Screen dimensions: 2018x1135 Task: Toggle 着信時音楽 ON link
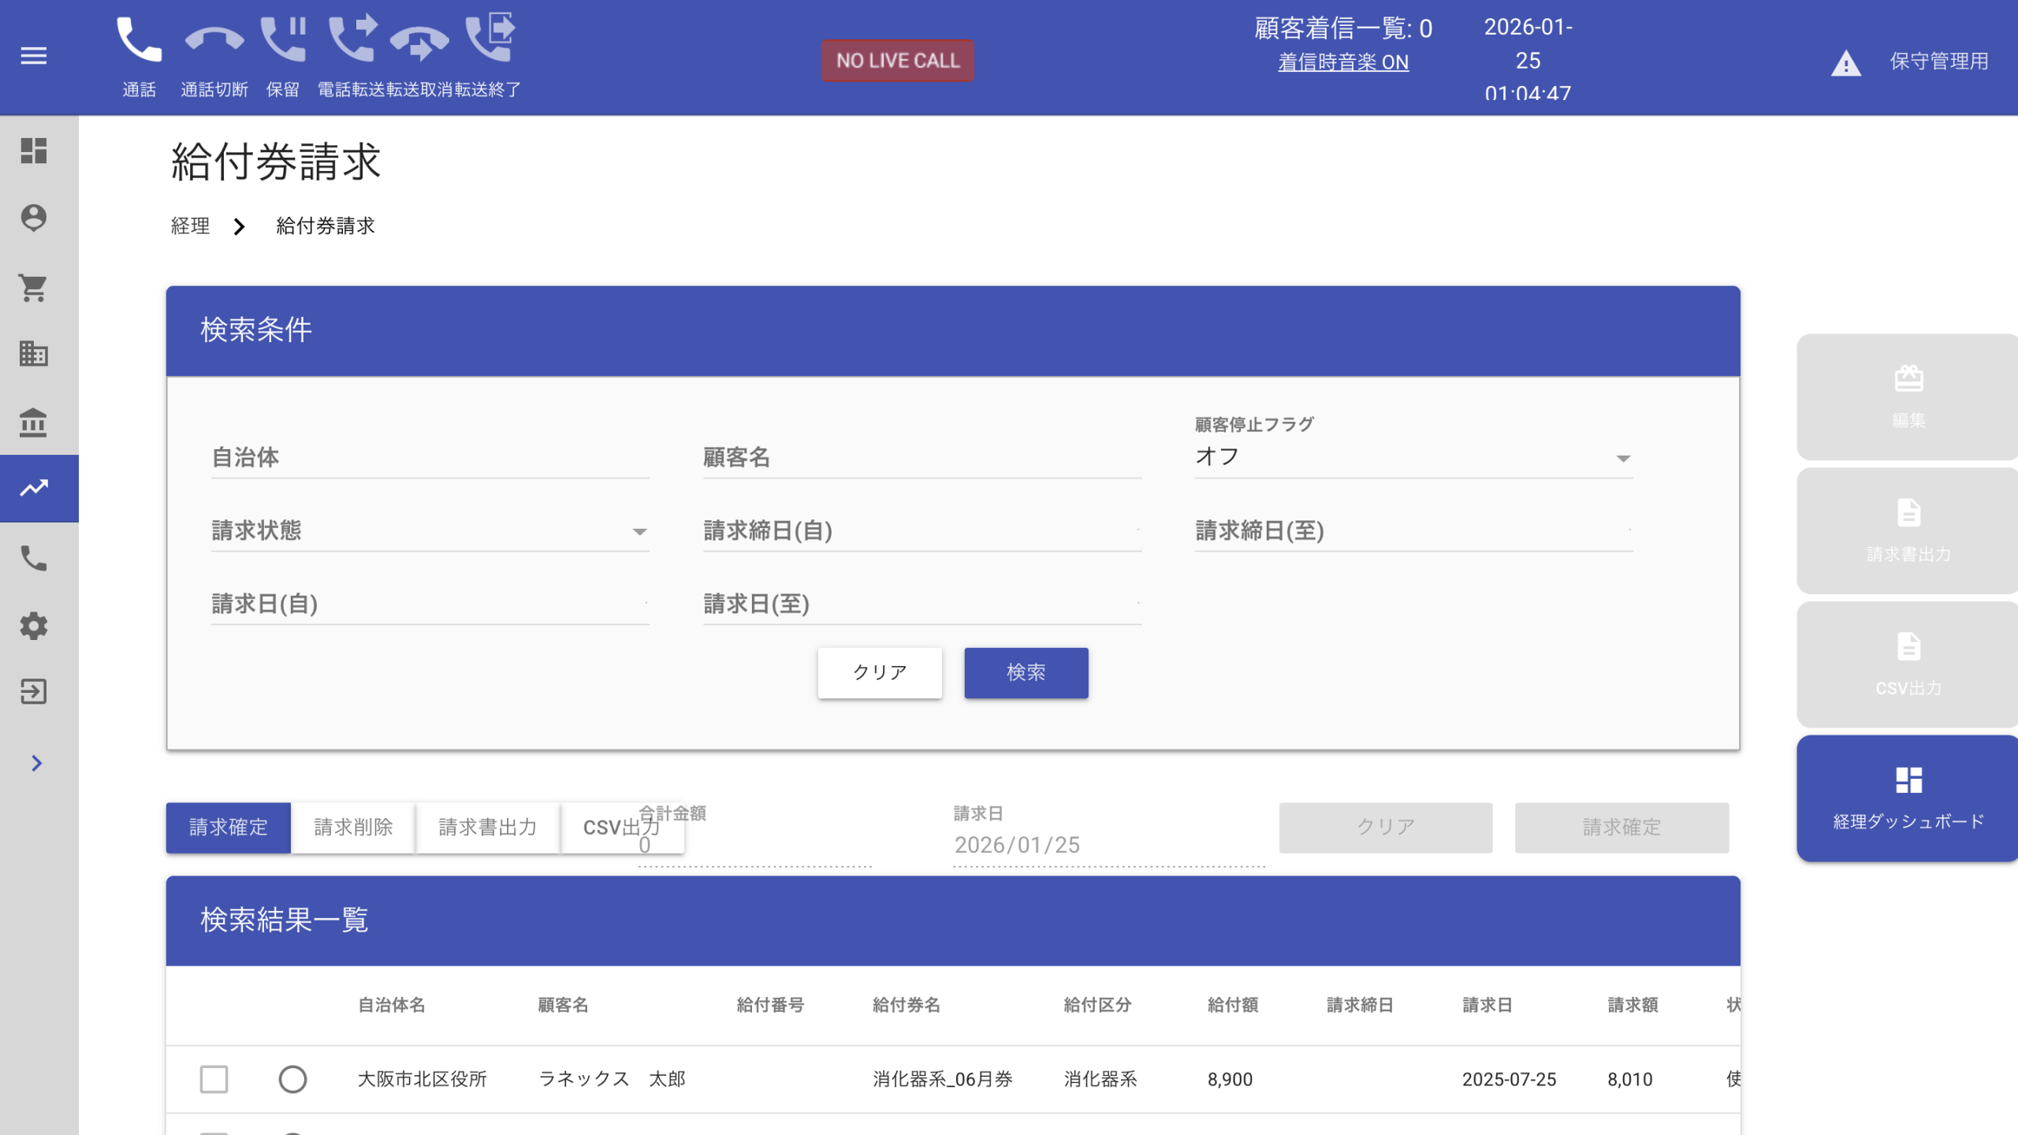click(1342, 62)
